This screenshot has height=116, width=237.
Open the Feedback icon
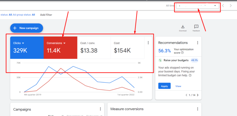(196, 27)
